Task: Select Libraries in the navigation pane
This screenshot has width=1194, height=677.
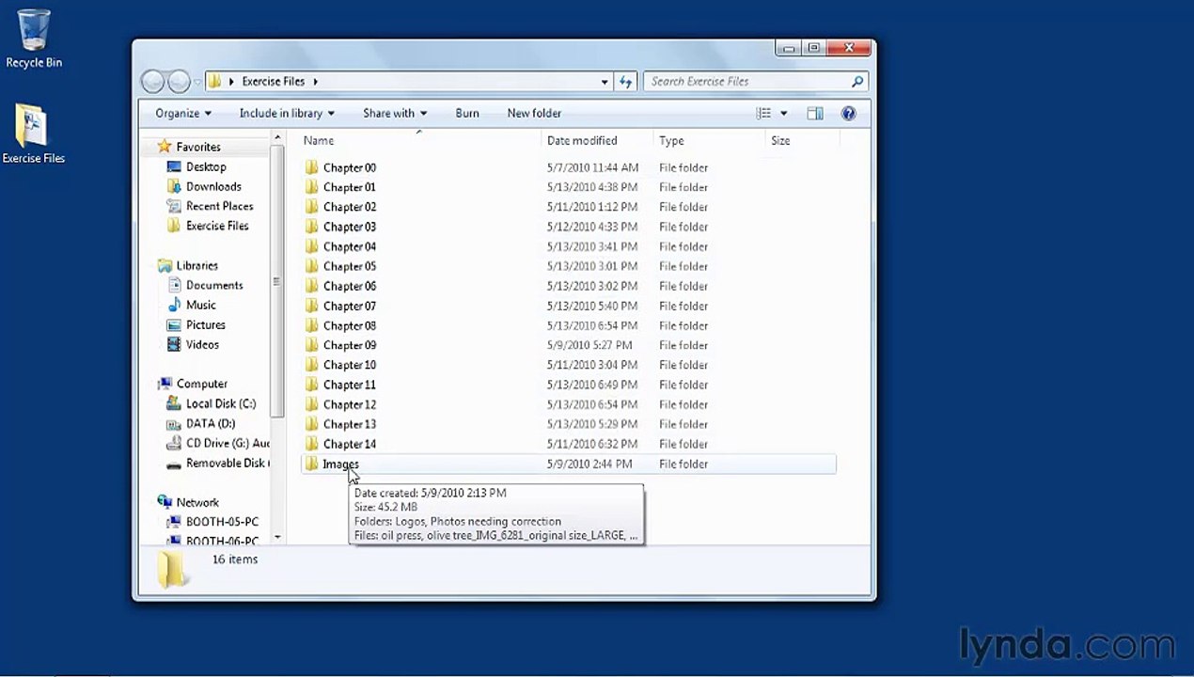Action: (x=196, y=265)
